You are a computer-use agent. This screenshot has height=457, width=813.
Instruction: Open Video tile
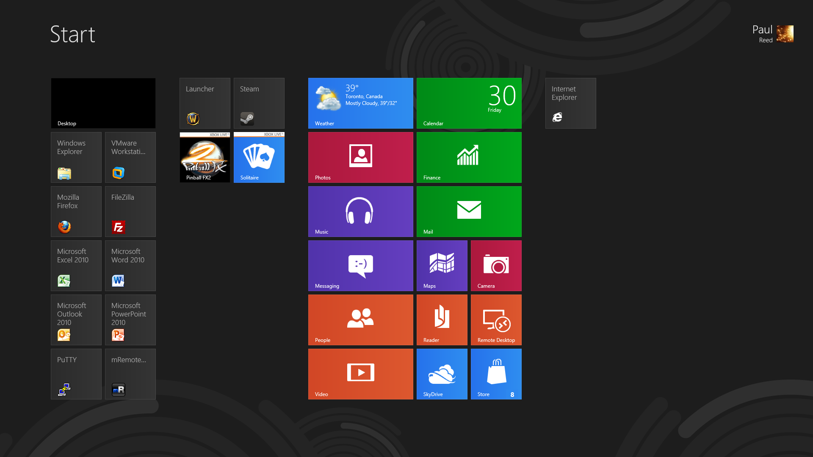click(x=361, y=374)
